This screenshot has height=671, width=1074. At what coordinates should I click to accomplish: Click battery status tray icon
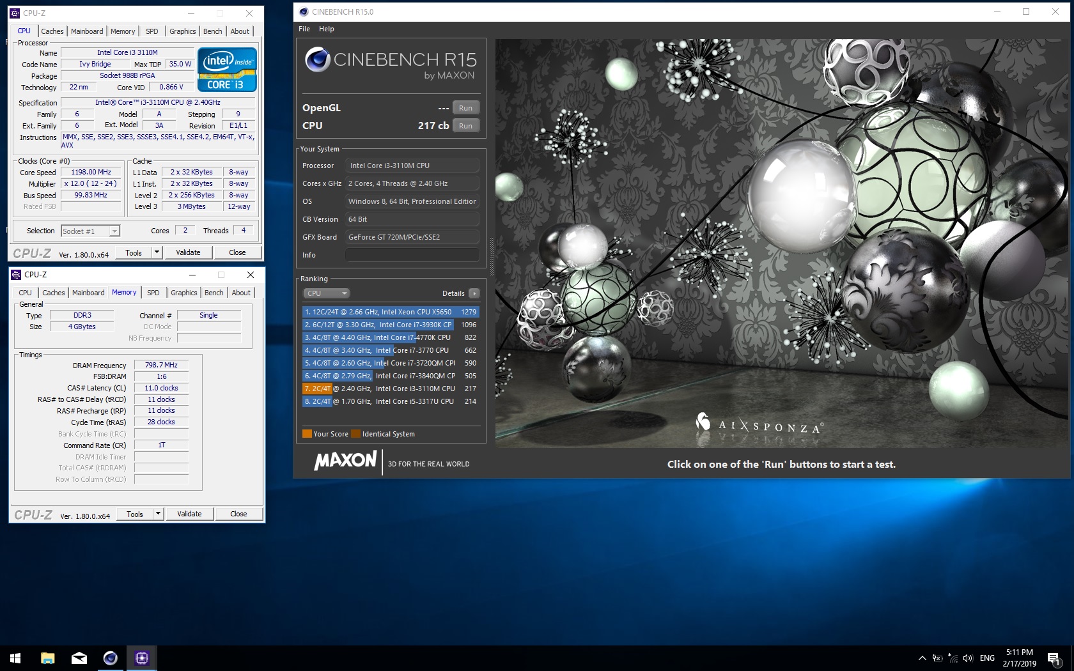click(938, 658)
